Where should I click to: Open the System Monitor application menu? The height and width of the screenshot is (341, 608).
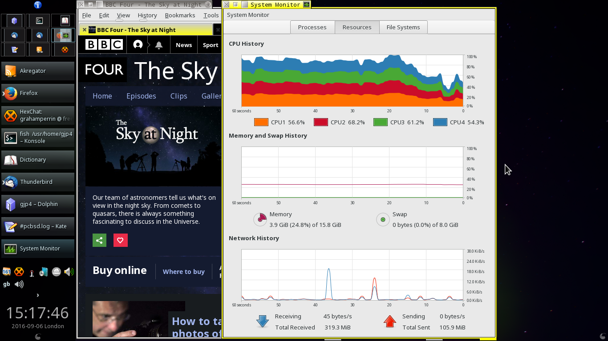pyautogui.click(x=248, y=15)
